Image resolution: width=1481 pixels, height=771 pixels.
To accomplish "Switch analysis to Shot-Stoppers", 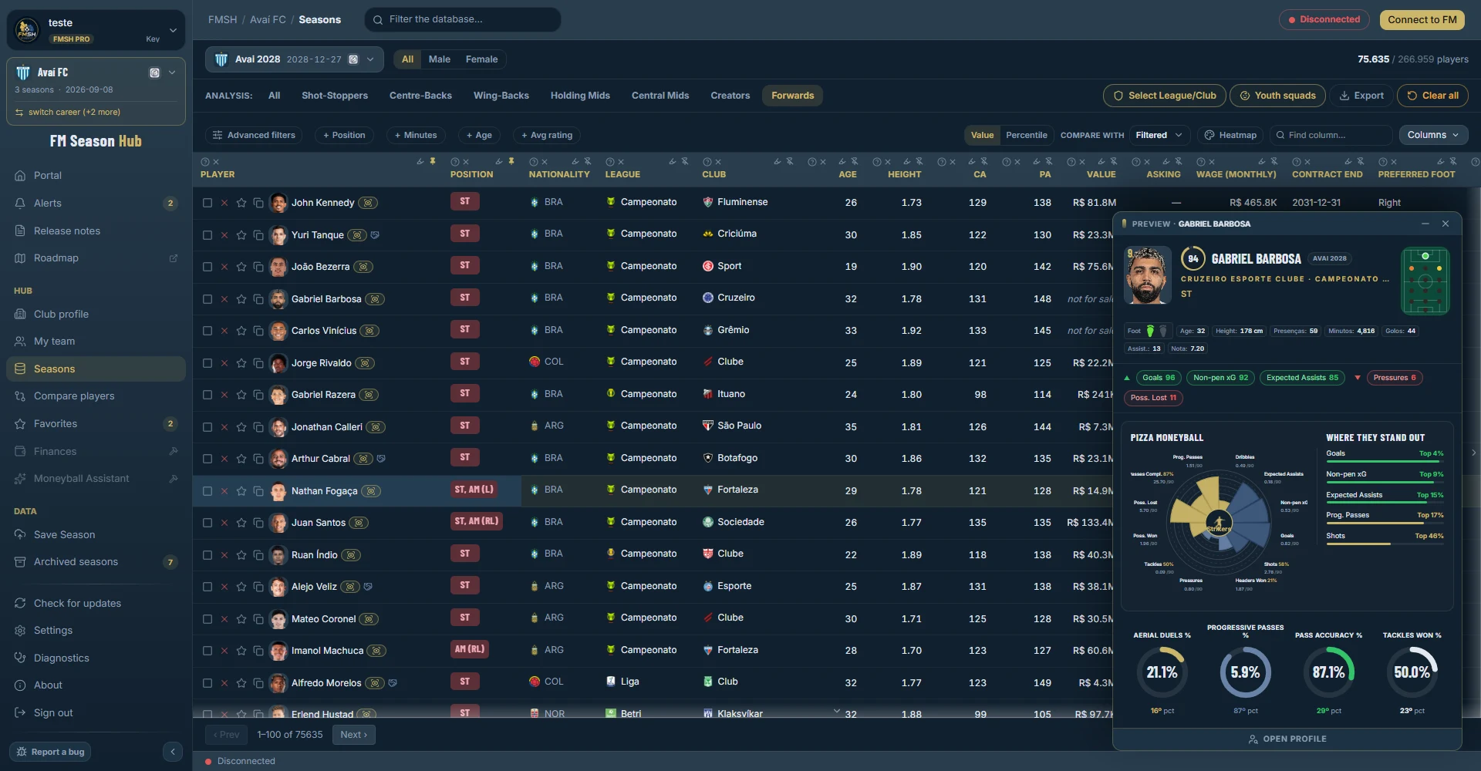I will click(335, 96).
